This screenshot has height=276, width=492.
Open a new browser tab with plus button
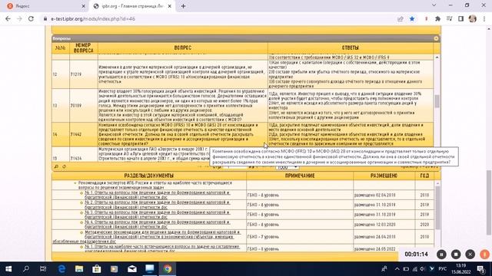point(183,6)
